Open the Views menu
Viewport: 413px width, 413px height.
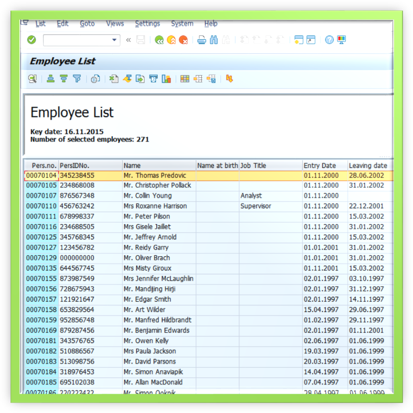tap(115, 24)
